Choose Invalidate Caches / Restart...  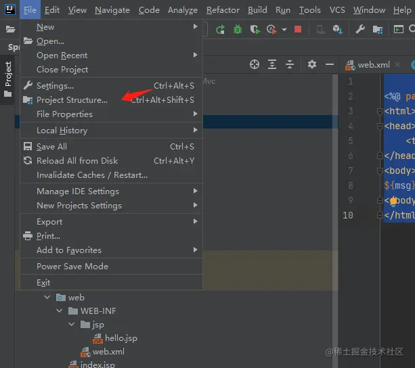112,175
